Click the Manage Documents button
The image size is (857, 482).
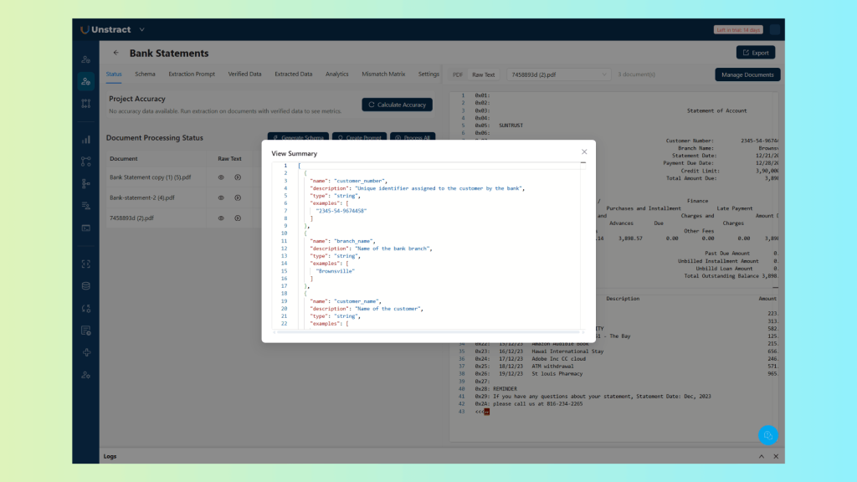point(747,74)
